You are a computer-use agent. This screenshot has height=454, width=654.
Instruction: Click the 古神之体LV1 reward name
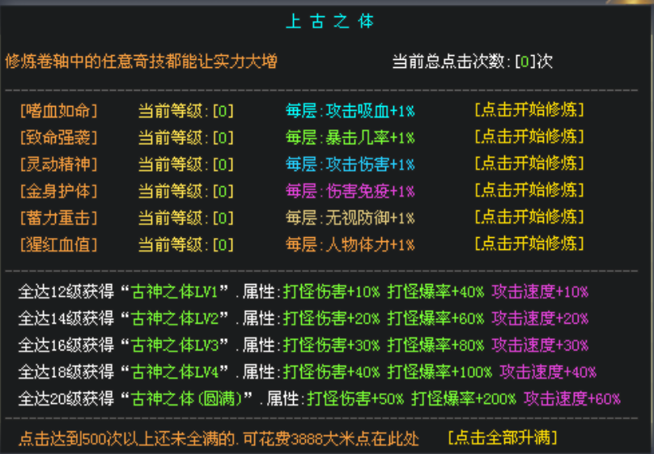[175, 292]
